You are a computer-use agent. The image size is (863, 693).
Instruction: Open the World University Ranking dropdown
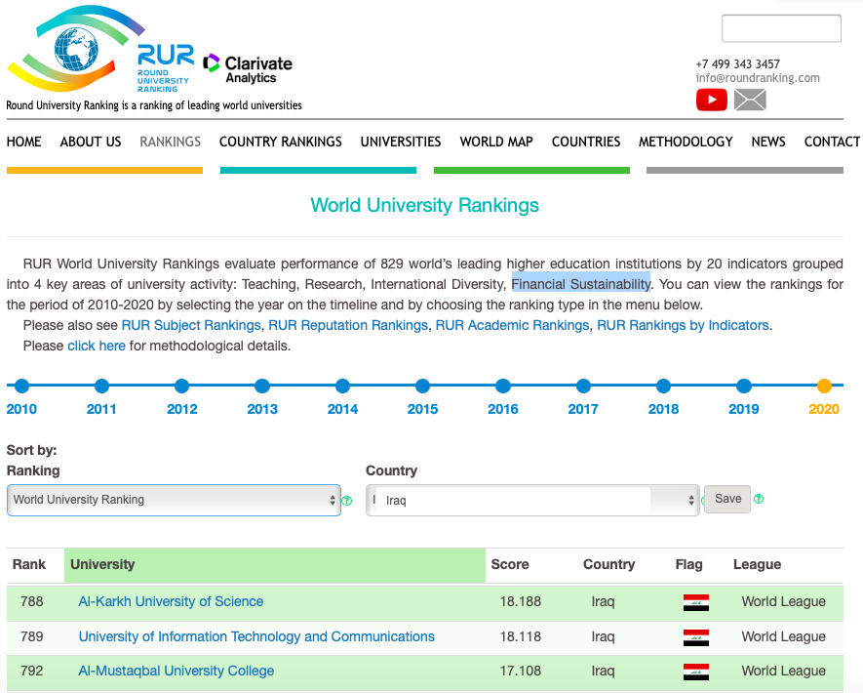(x=174, y=500)
